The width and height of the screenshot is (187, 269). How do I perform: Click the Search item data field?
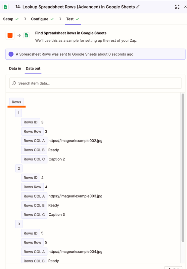pyautogui.click(x=96, y=83)
